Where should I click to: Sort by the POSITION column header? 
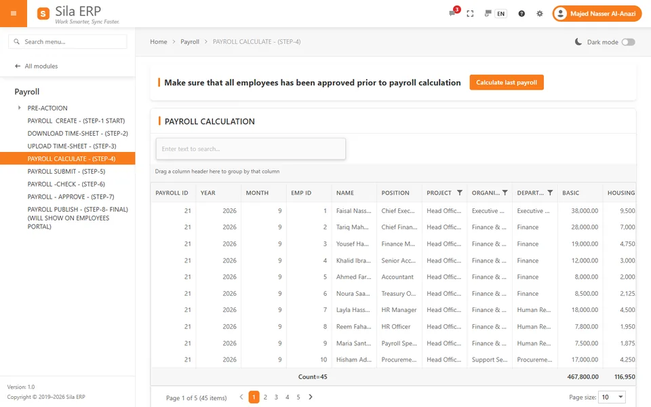coord(399,193)
